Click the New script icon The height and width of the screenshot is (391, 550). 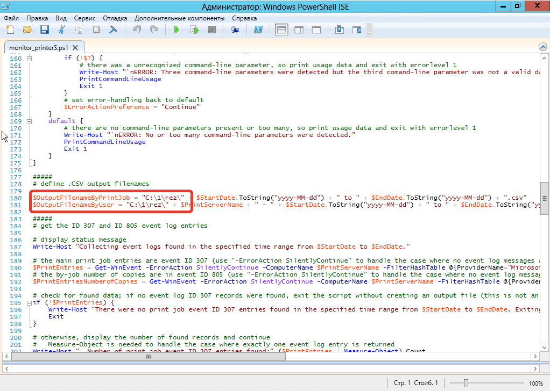(x=9, y=30)
